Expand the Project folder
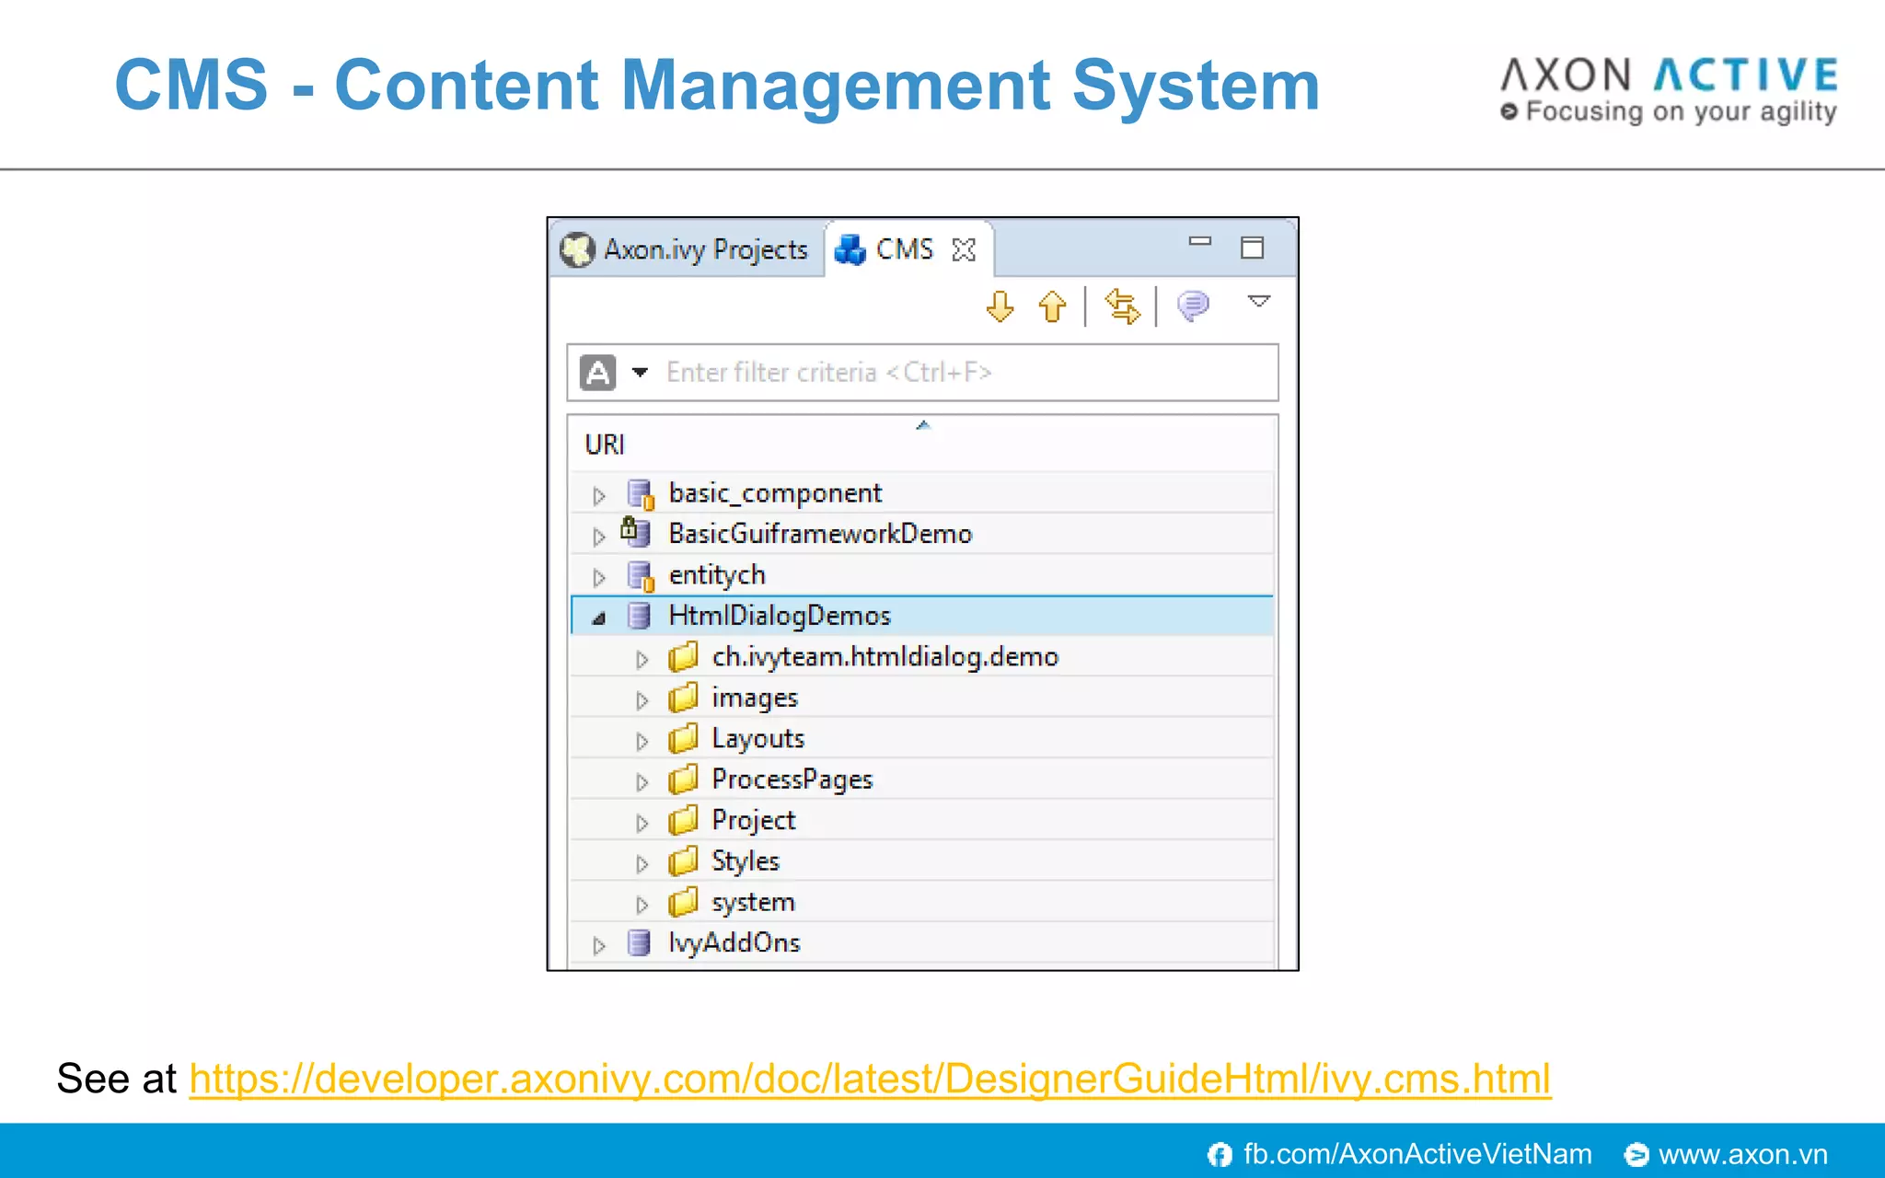The width and height of the screenshot is (1885, 1178). pos(642,823)
